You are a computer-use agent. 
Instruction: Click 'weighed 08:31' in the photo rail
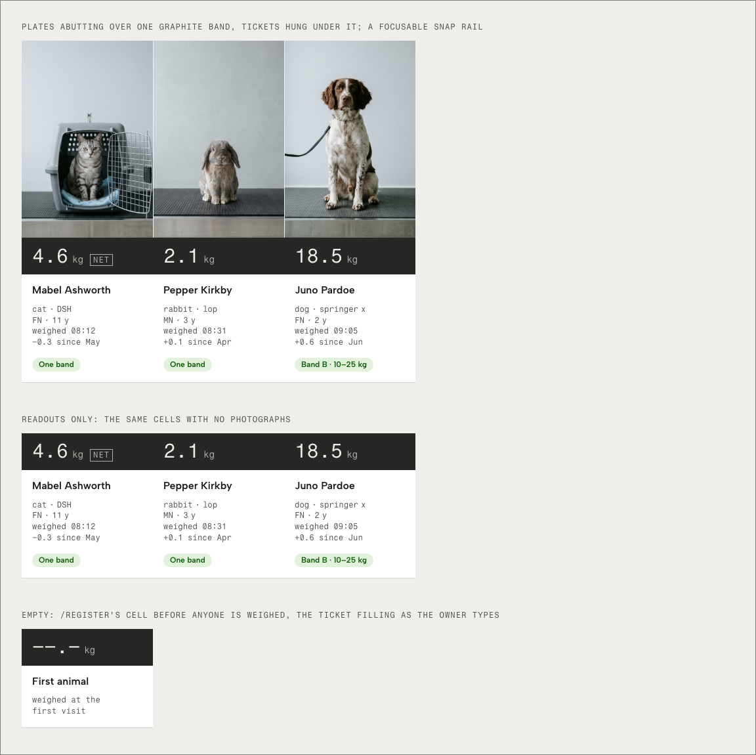(195, 331)
